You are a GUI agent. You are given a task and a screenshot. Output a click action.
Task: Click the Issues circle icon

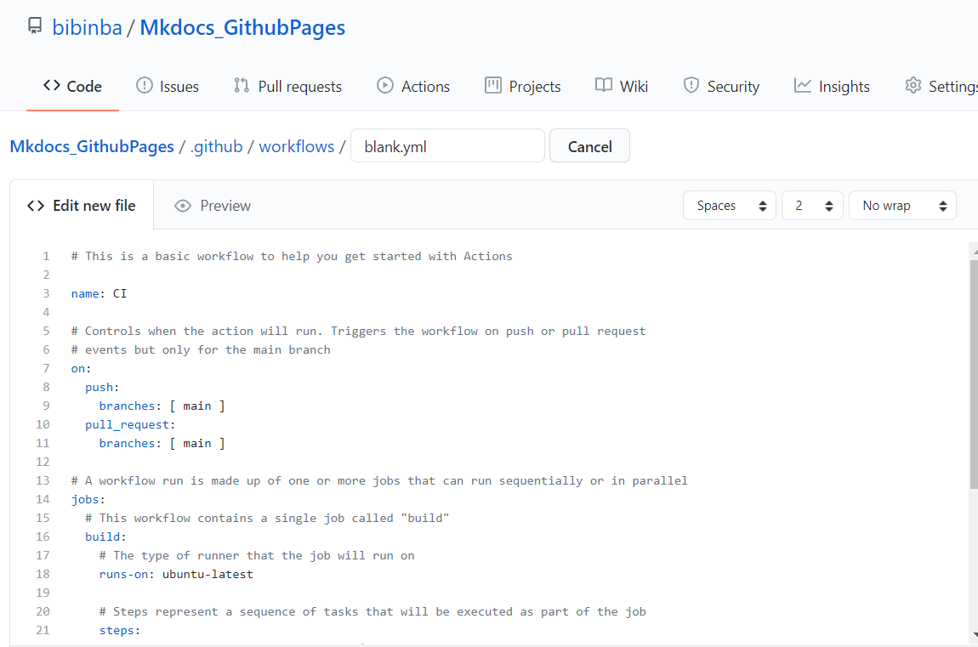[144, 85]
